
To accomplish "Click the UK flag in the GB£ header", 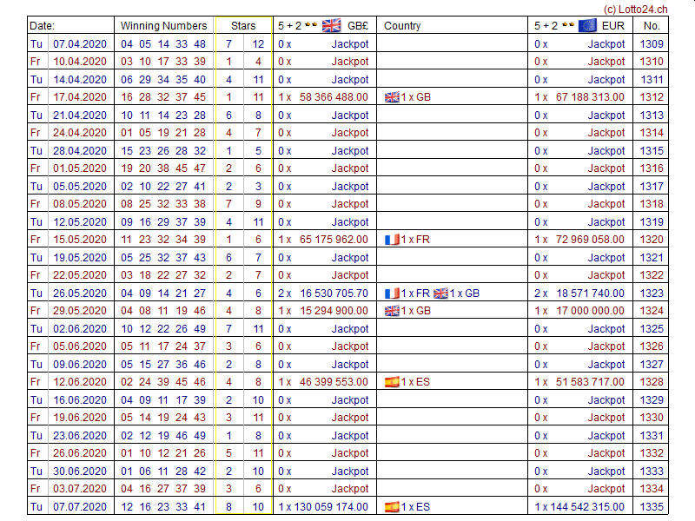I will coord(332,25).
